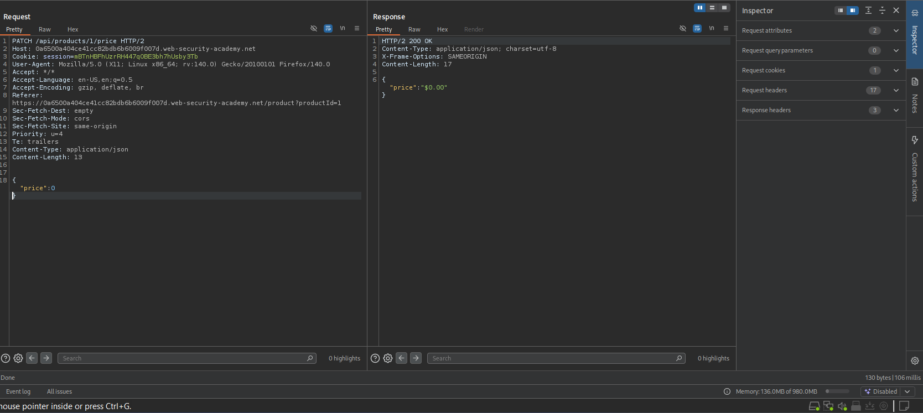Image resolution: width=923 pixels, height=413 pixels.
Task: Toggle line wrap button in Response panel
Action: [697, 28]
